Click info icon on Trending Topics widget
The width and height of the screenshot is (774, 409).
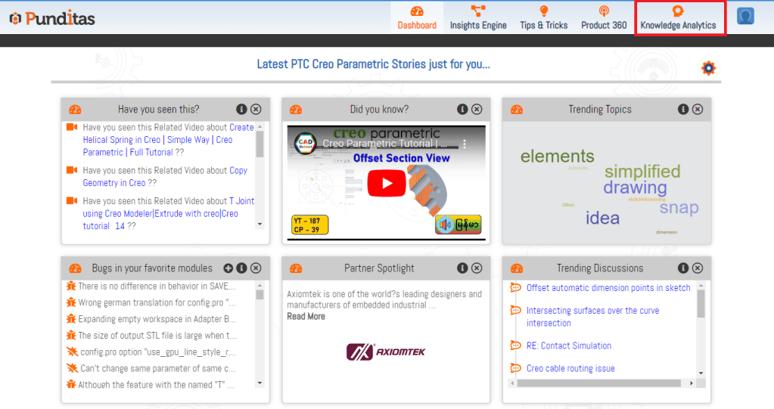tap(683, 110)
